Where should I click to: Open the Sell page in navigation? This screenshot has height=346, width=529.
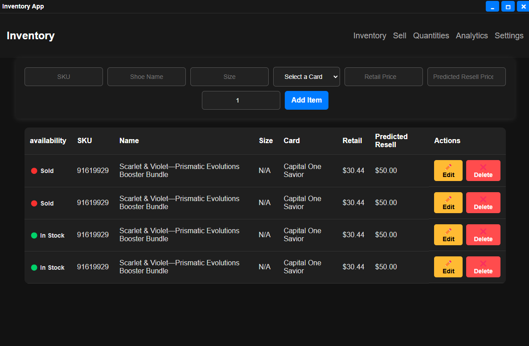coord(399,36)
